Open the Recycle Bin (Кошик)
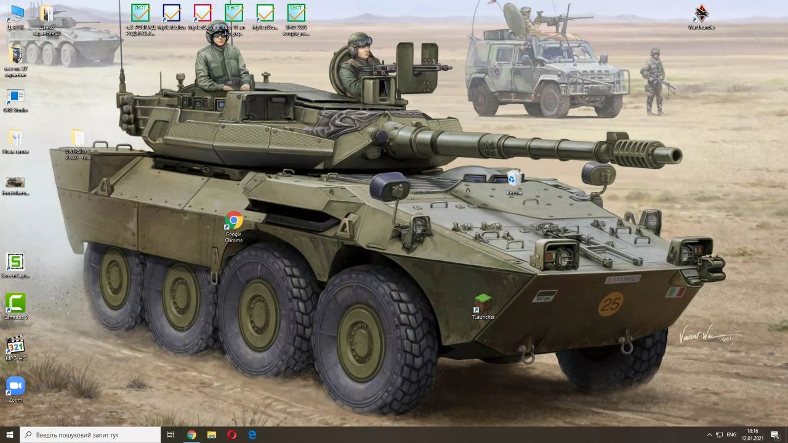This screenshot has height=443, width=788. (x=515, y=183)
